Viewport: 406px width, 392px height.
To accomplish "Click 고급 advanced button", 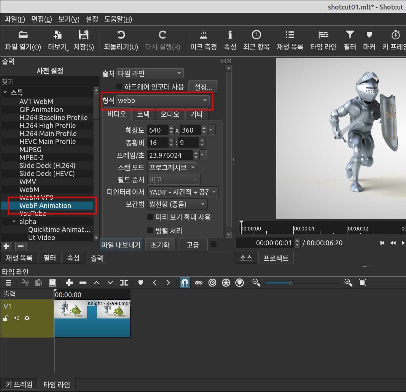I will click(193, 245).
